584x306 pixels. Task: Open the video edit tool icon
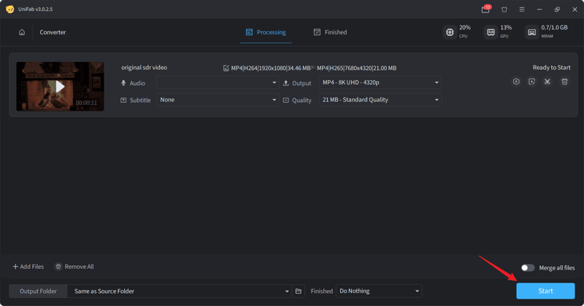(x=531, y=82)
